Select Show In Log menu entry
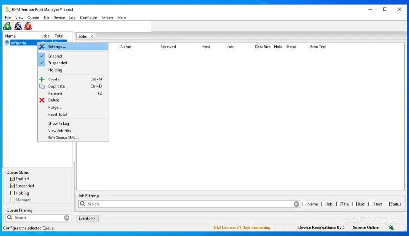 coord(73,123)
